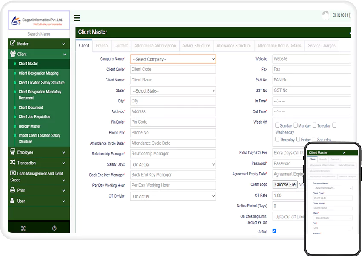This screenshot has width=362, height=256.
Task: Click the Sagar Informatics logo
Action: [38, 21]
